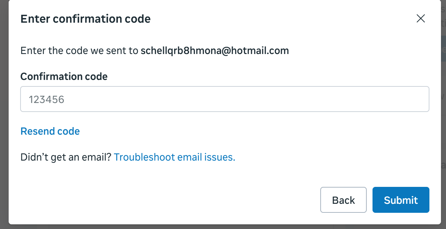Viewport: 446px width, 229px height.
Task: Request a new code via Resend code
Action: pos(50,131)
